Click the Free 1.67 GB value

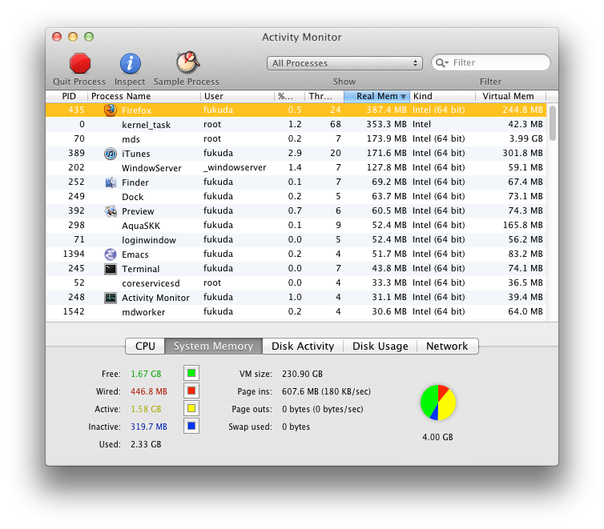(146, 374)
